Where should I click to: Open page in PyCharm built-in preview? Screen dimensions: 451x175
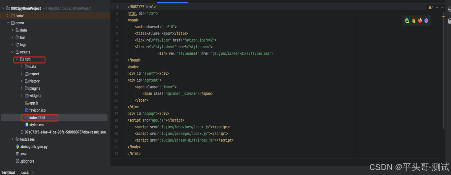click(407, 20)
